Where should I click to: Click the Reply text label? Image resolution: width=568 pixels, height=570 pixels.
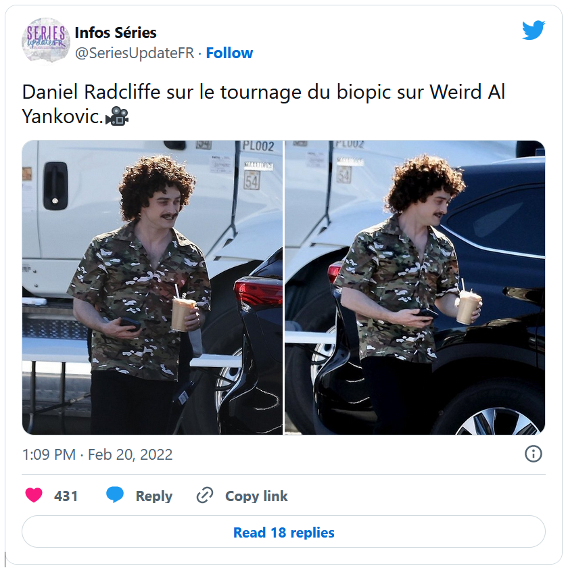coord(154,496)
